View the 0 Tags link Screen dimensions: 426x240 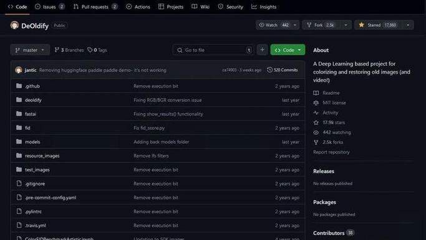pyautogui.click(x=97, y=50)
